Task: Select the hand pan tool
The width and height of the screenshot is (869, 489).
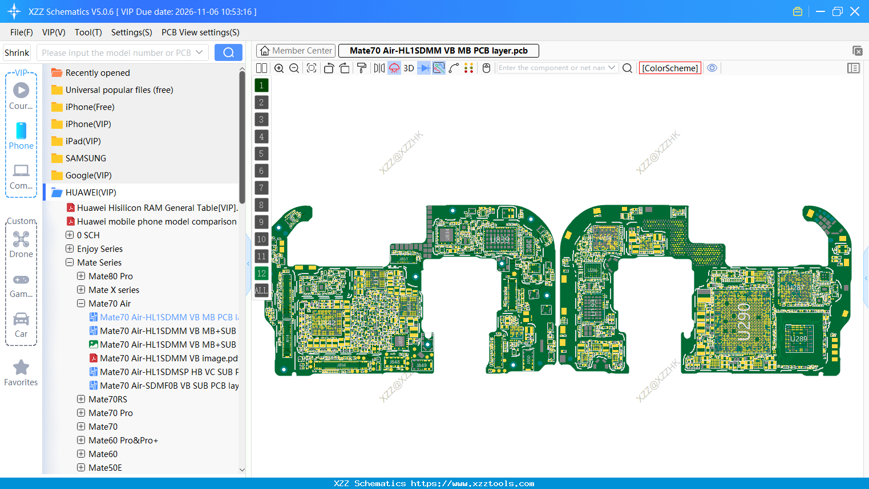Action: [x=486, y=68]
